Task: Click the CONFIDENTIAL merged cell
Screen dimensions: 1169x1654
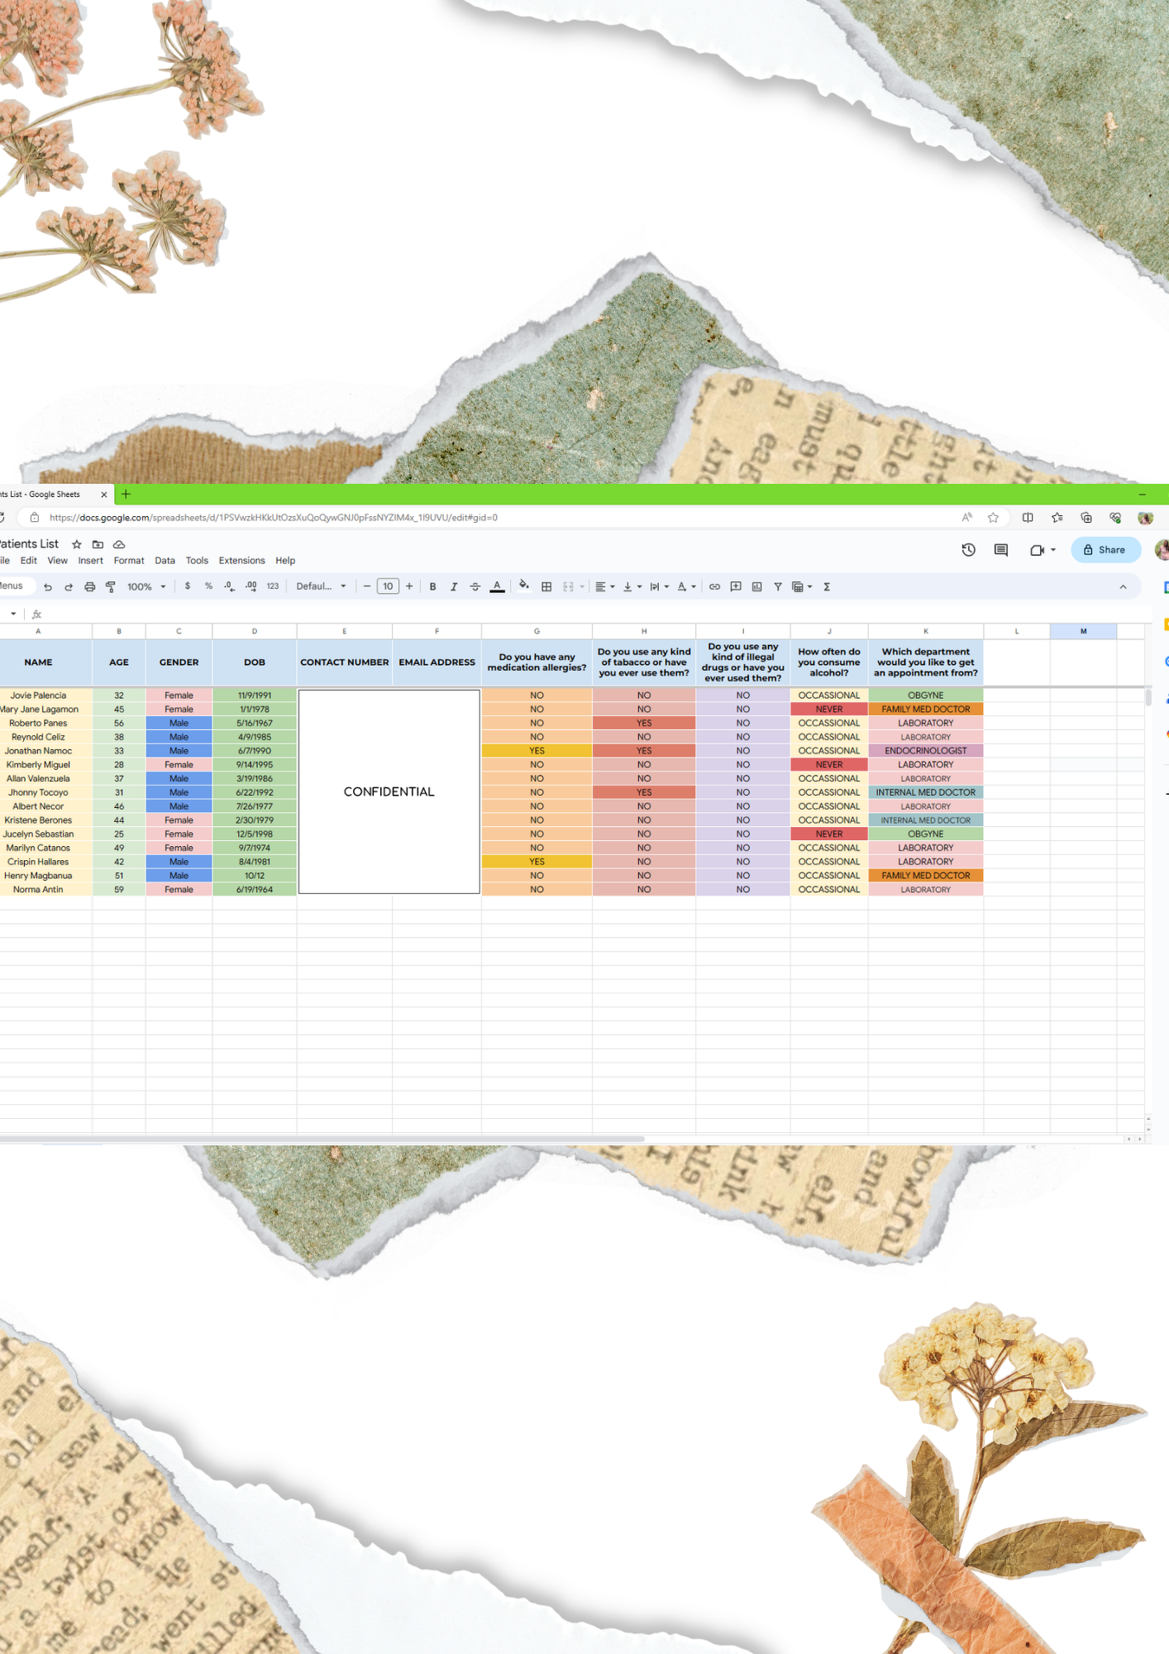Action: click(x=389, y=791)
